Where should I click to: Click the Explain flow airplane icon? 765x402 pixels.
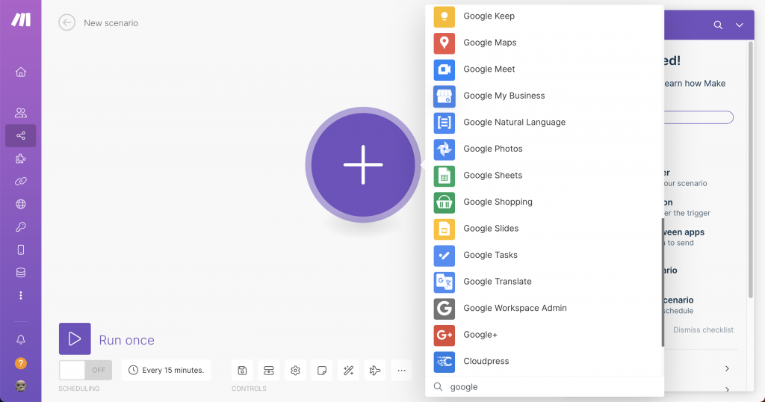coord(375,371)
